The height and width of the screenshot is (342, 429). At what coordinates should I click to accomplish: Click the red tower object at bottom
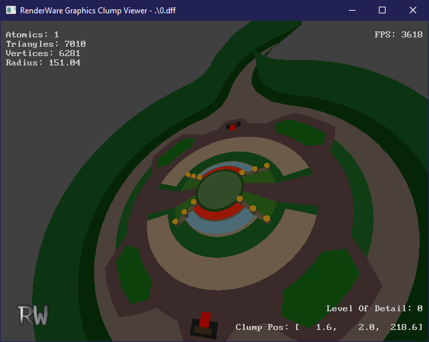[x=204, y=323]
